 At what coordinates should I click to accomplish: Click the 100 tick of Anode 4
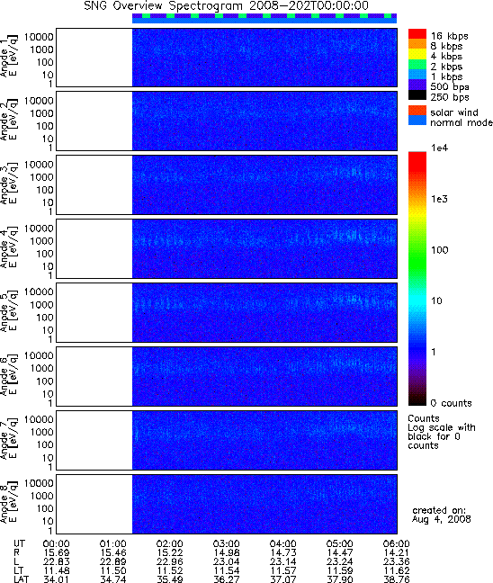point(45,254)
